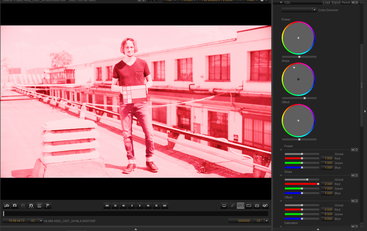Click the M toggle in the Offset section

click(x=353, y=201)
